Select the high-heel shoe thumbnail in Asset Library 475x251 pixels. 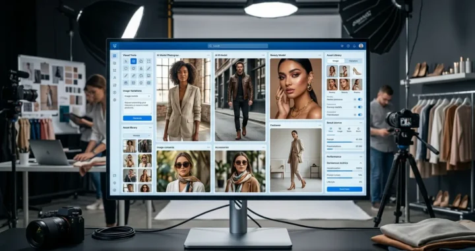pyautogui.click(x=357, y=71)
